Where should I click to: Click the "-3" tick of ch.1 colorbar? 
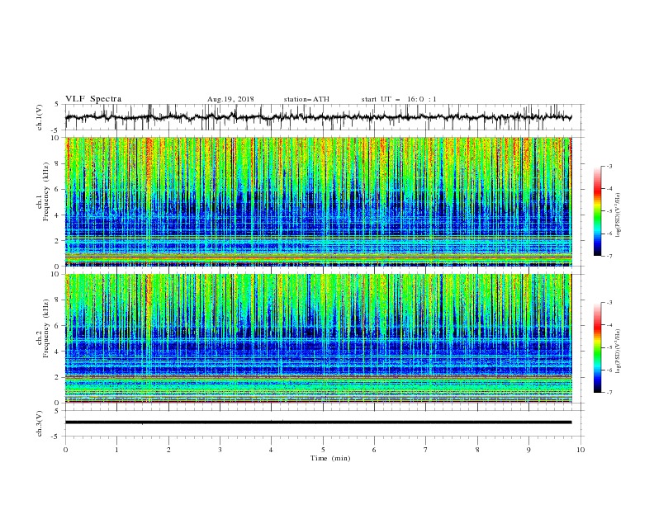point(609,166)
